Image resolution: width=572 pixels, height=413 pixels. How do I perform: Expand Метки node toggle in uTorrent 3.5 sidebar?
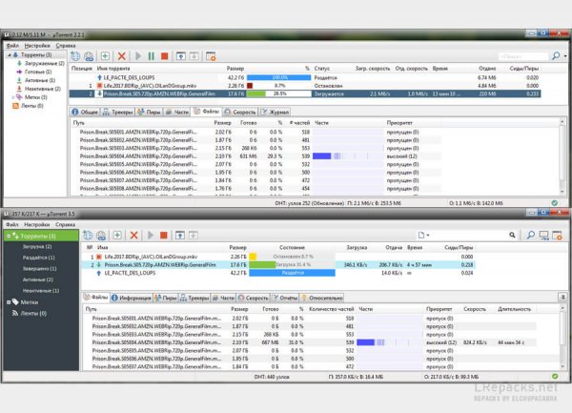pyautogui.click(x=9, y=302)
